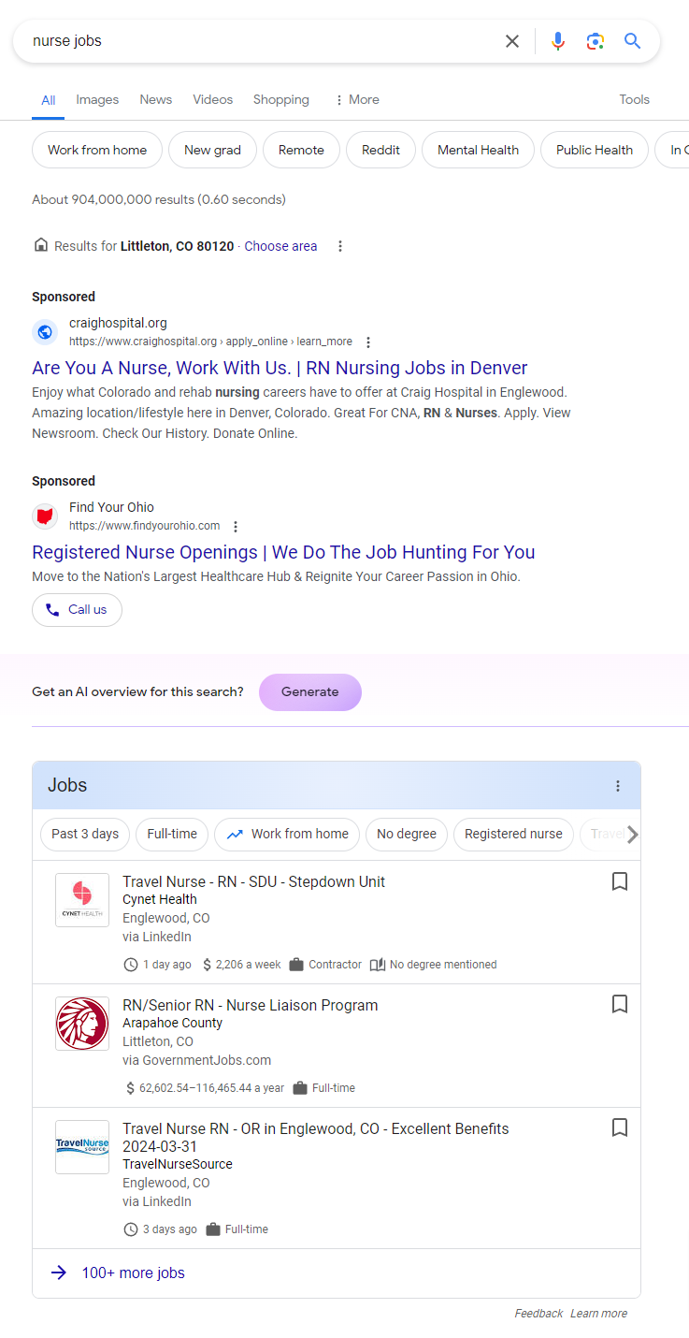Open Registered Nurse Openings ad headline
This screenshot has width=689, height=1338.
(x=283, y=552)
